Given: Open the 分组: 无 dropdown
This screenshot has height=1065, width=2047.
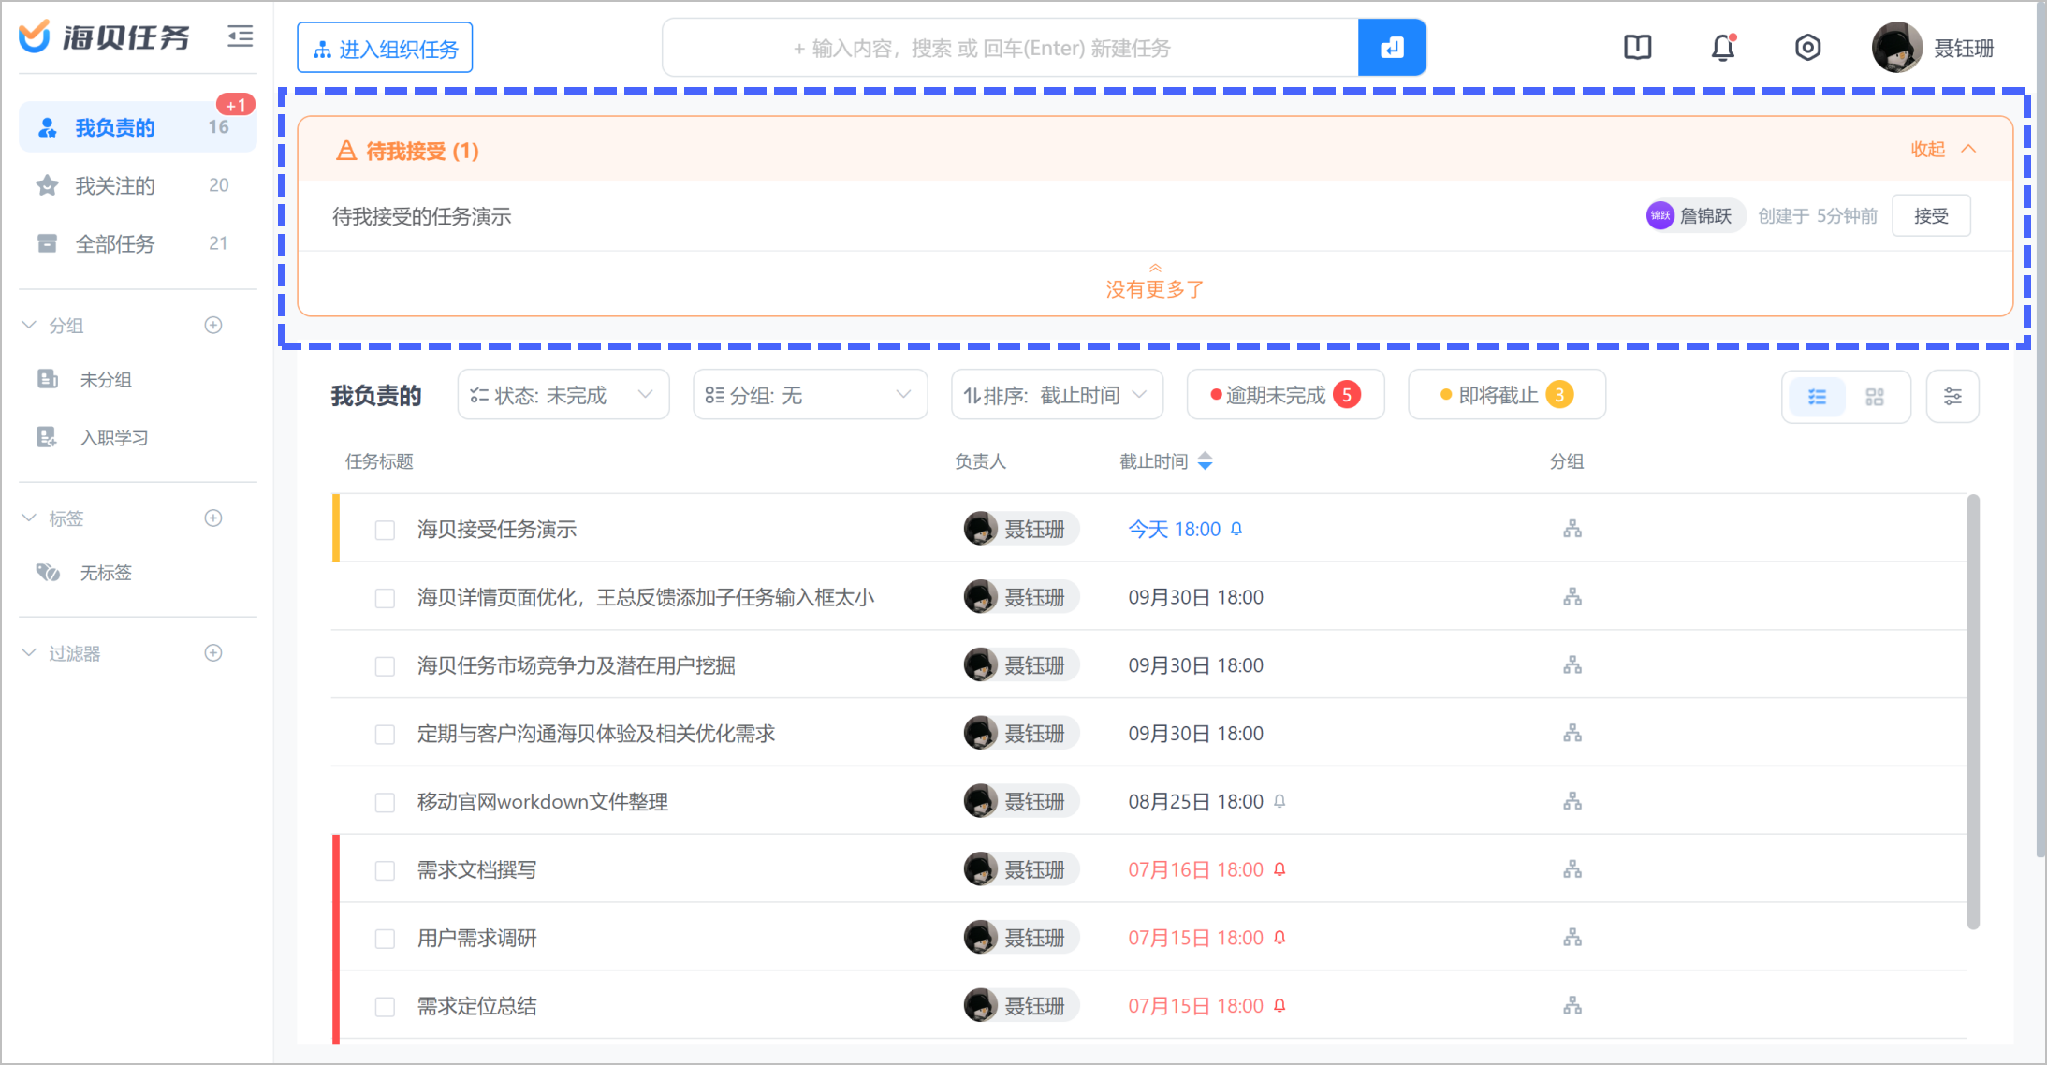Looking at the screenshot, I should 810,395.
